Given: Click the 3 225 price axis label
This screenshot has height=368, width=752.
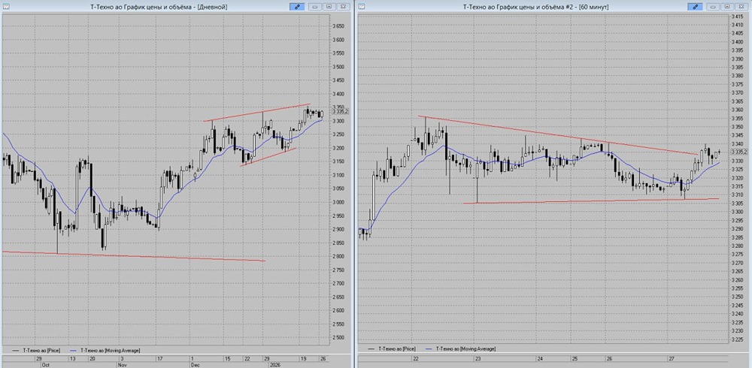Looking at the screenshot, I should 737,339.
